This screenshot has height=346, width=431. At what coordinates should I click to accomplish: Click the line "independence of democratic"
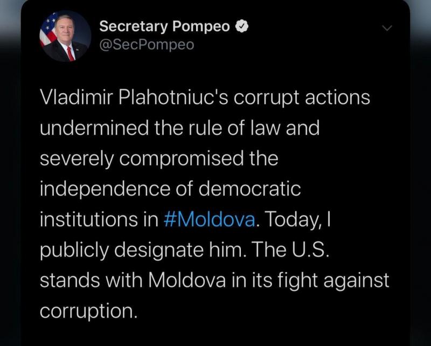click(170, 190)
